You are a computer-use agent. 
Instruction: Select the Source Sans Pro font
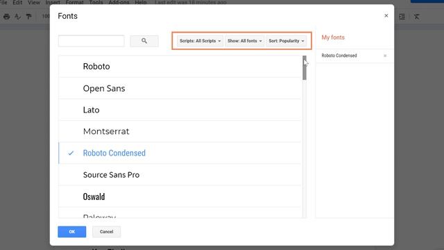pos(180,175)
